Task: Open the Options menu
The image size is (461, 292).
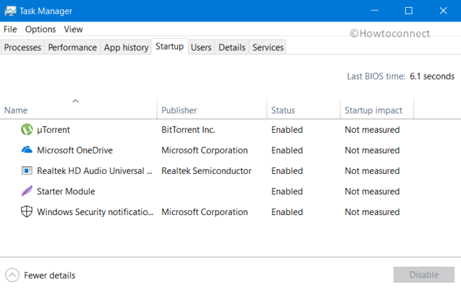Action: 40,30
